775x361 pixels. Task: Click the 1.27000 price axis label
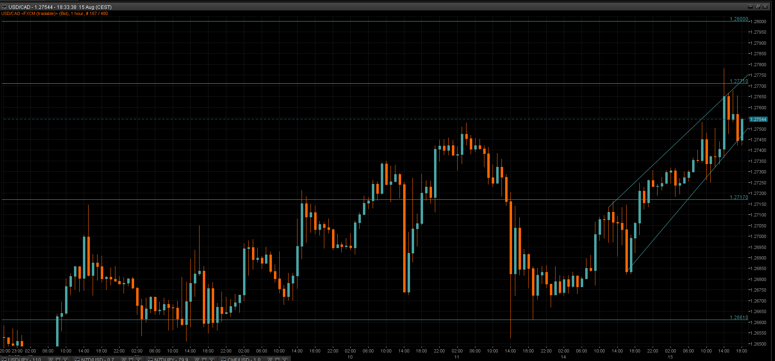[x=758, y=236]
